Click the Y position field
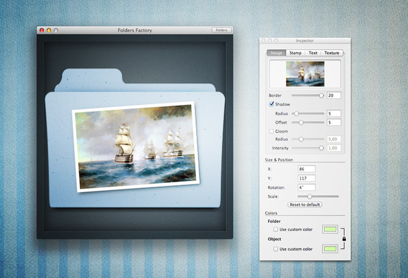 click(307, 179)
